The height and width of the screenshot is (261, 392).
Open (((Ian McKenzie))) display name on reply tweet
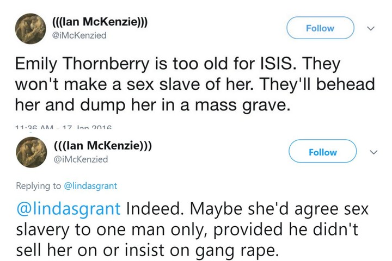[103, 145]
